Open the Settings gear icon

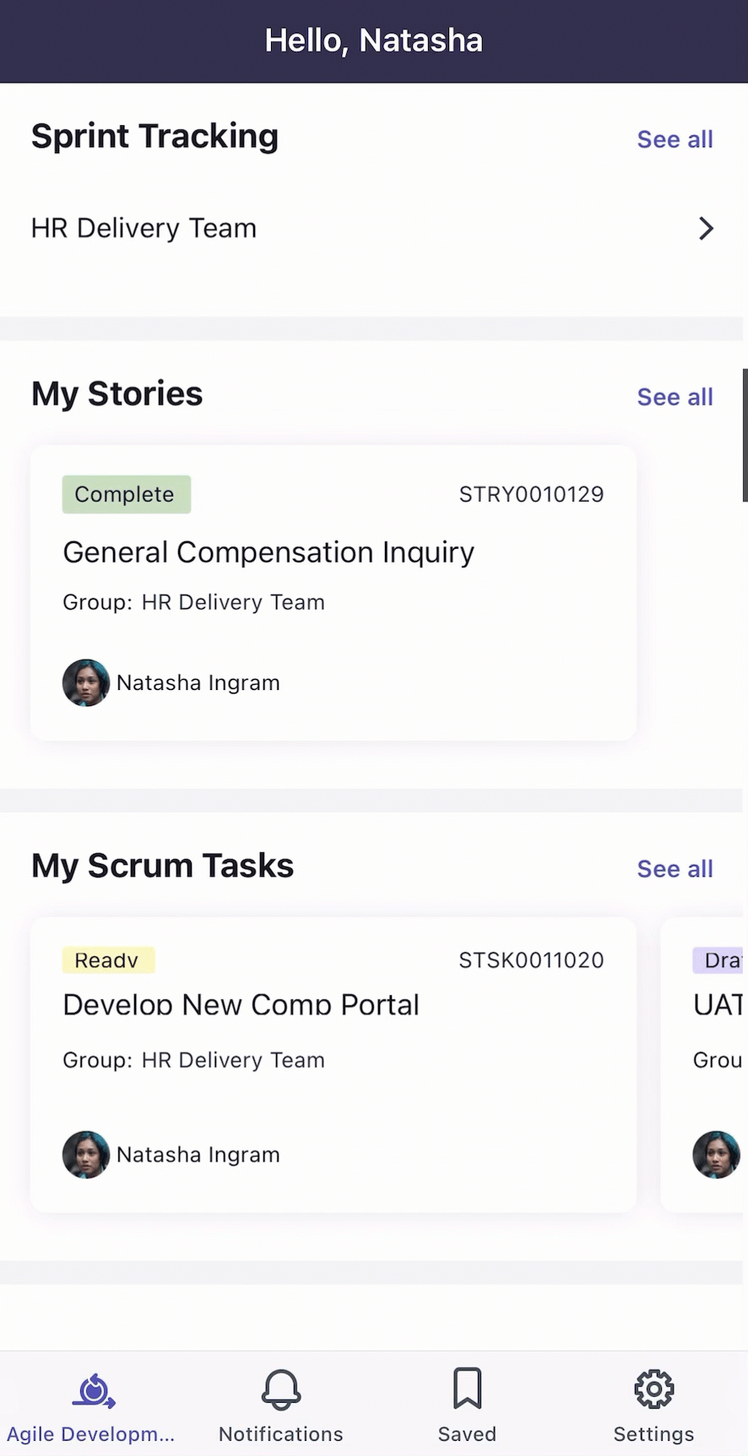tap(654, 1389)
